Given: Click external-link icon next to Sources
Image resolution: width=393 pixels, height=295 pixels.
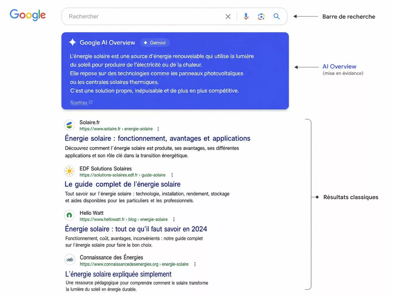Looking at the screenshot, I should [x=91, y=102].
